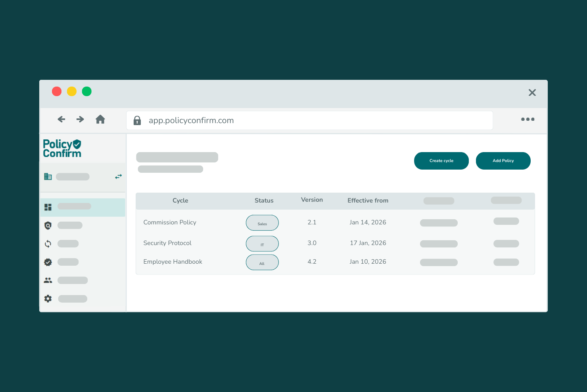587x392 pixels.
Task: Open the cycle sync icon in sidebar
Action: pos(48,244)
